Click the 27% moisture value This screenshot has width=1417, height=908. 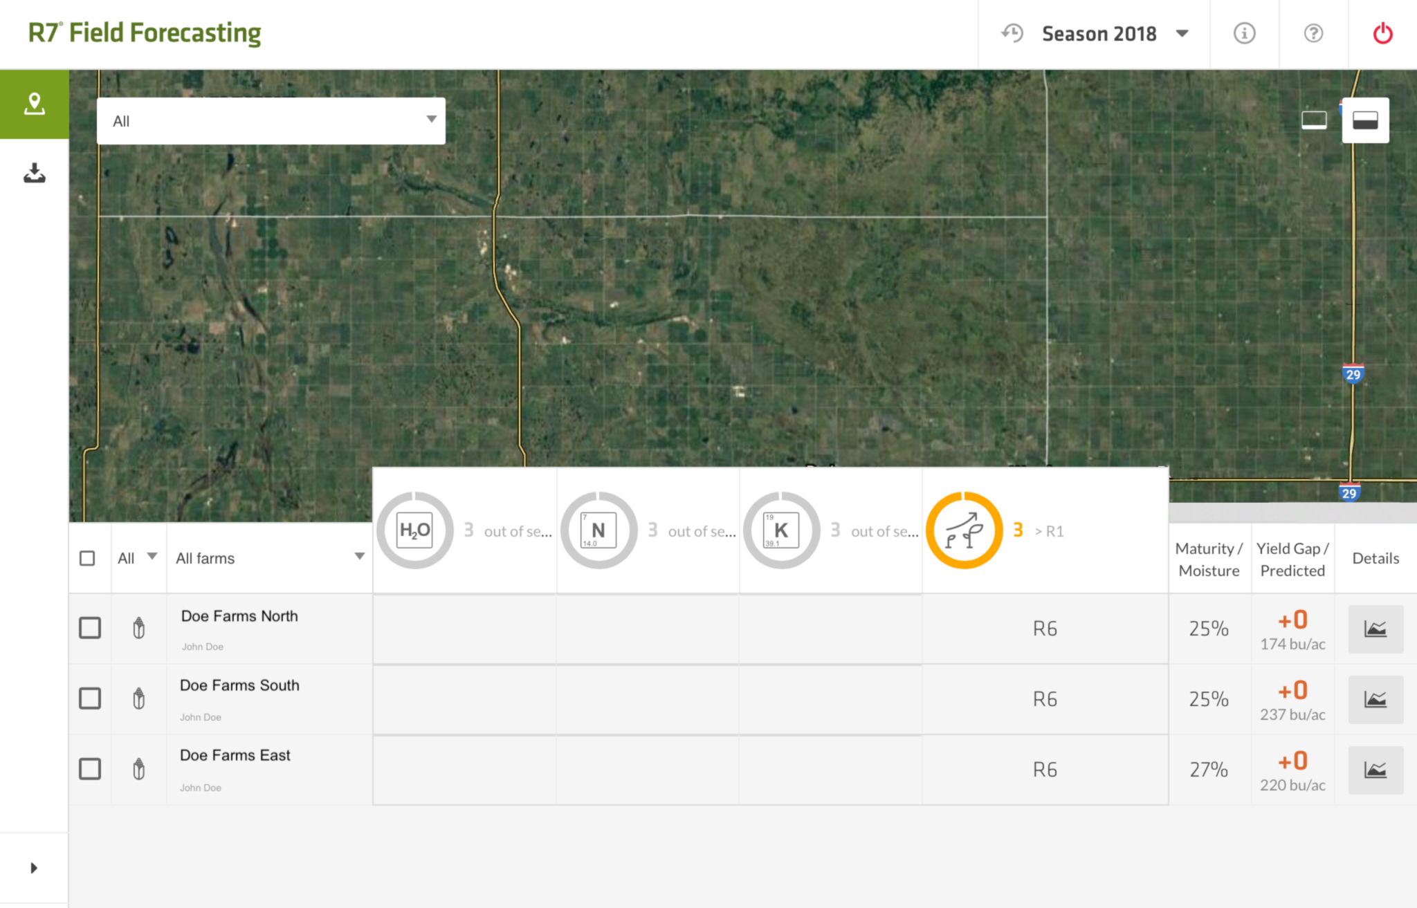point(1209,770)
